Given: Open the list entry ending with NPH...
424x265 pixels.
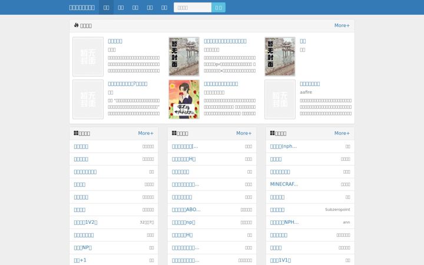Looking at the screenshot, I should [x=284, y=222].
